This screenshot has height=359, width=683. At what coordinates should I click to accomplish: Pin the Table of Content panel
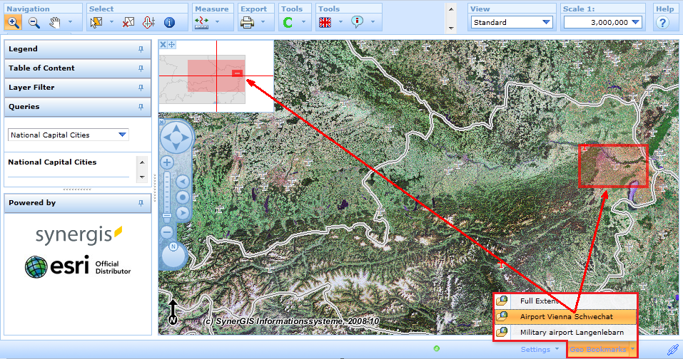(x=141, y=68)
